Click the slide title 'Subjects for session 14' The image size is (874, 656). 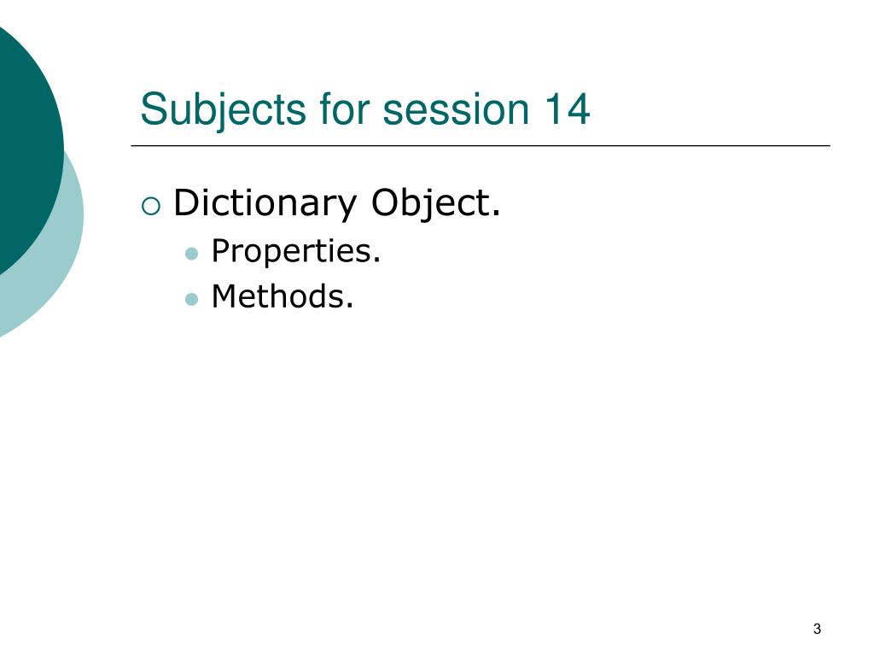click(365, 109)
